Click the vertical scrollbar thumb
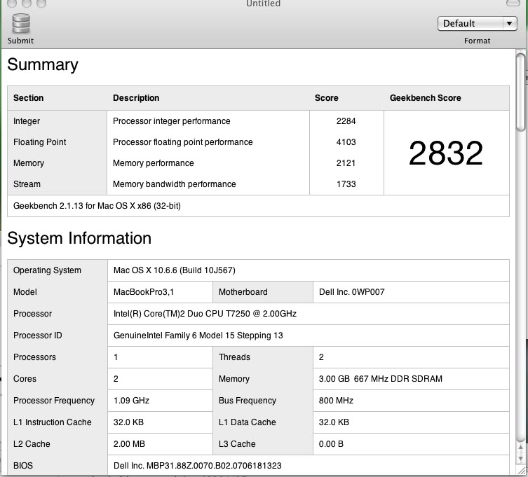 [520, 92]
